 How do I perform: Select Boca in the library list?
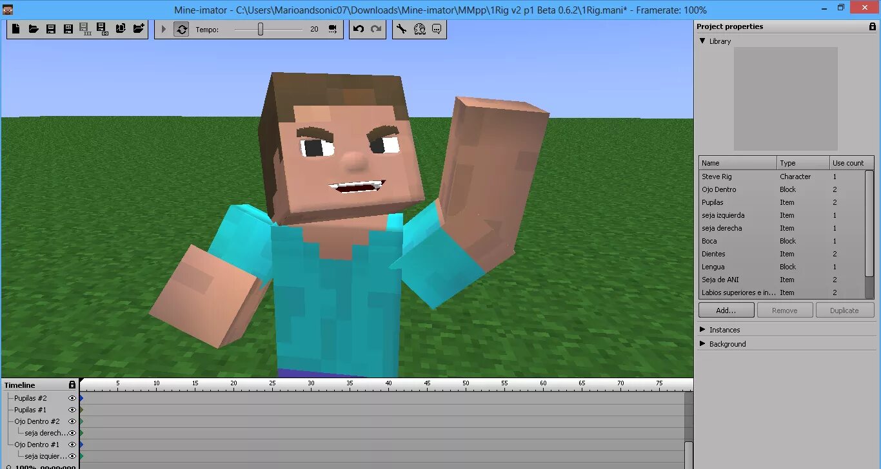click(x=782, y=241)
